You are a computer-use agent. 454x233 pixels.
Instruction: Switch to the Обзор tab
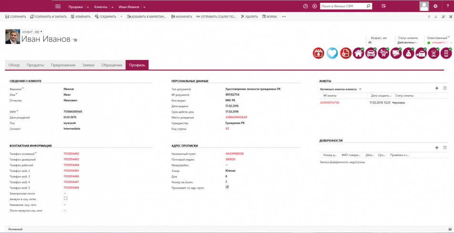14,65
